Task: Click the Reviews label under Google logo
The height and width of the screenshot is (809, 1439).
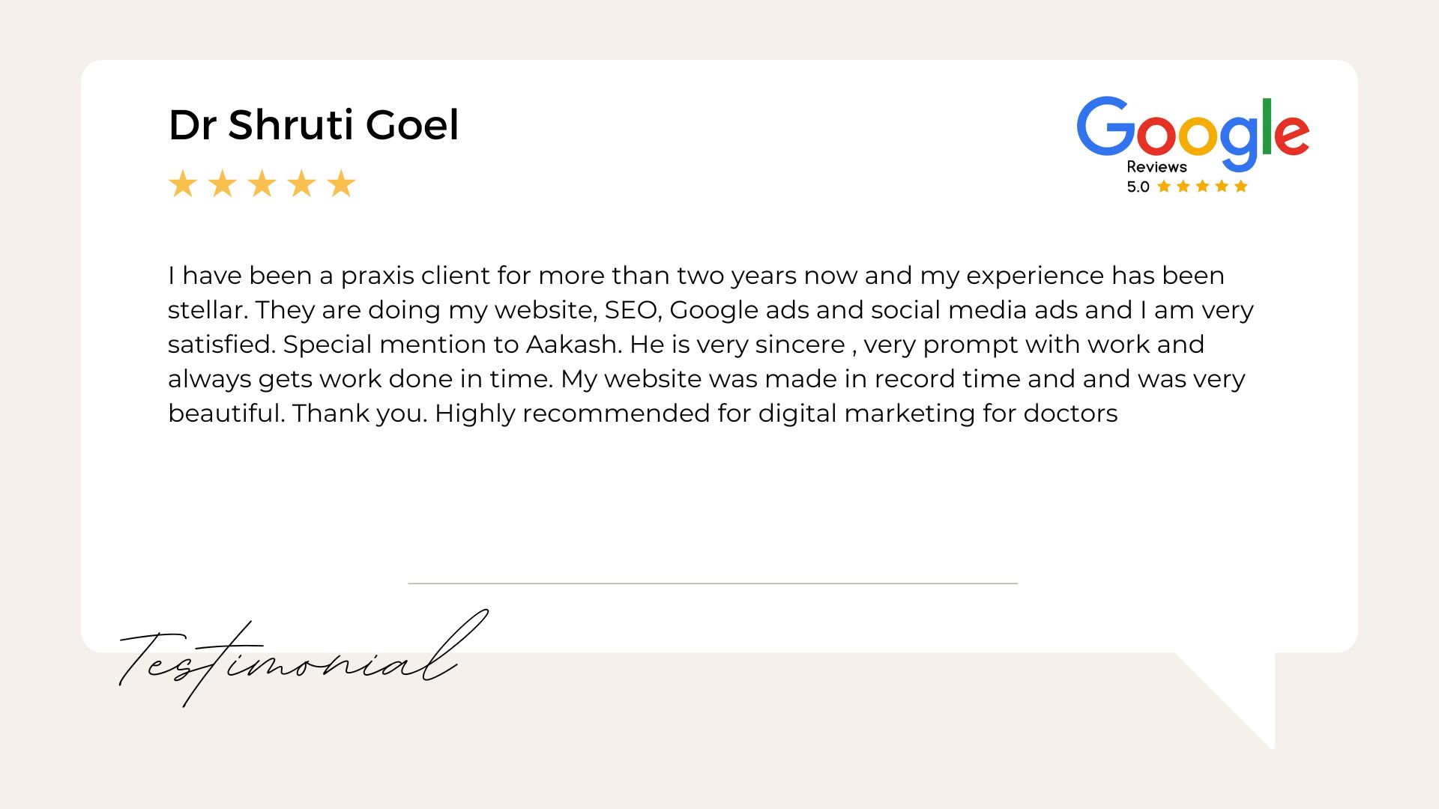Action: click(x=1156, y=166)
